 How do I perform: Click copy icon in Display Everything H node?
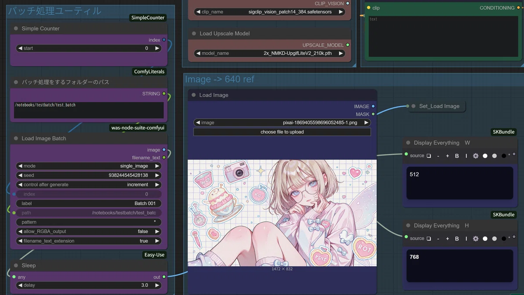pos(429,238)
